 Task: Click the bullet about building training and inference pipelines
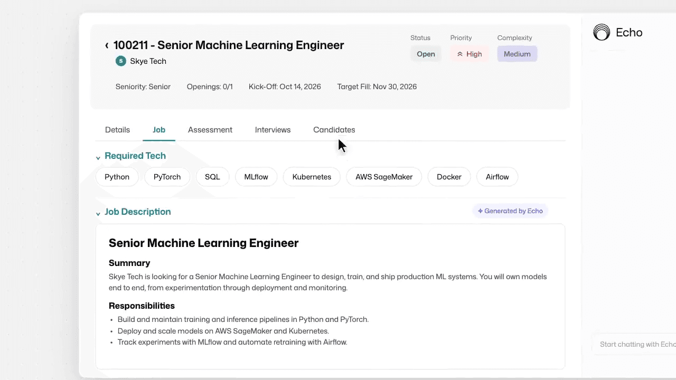[243, 319]
